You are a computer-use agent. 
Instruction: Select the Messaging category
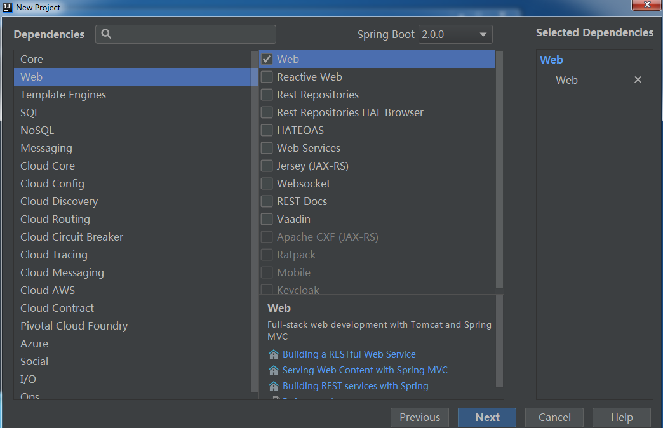[132, 148]
